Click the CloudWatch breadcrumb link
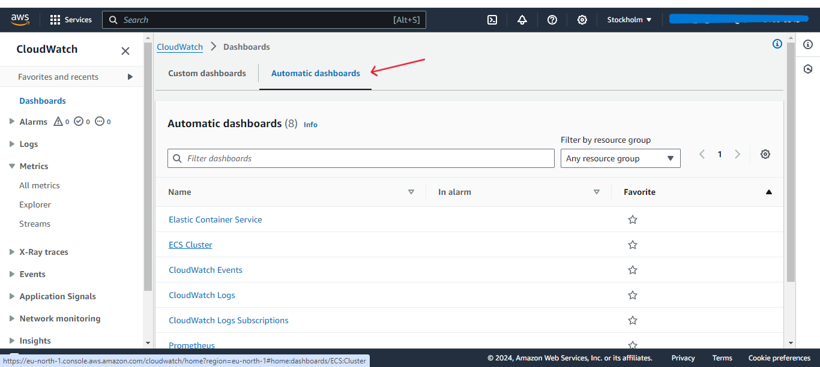The width and height of the screenshot is (820, 367). pyautogui.click(x=180, y=47)
